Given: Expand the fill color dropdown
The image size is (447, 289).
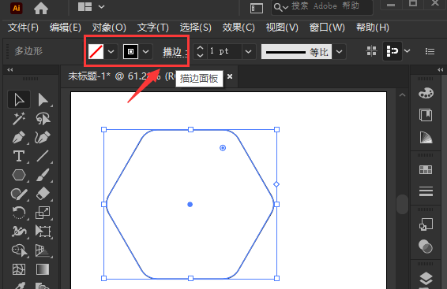Looking at the screenshot, I should [111, 52].
